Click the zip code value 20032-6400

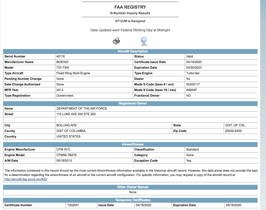233,131
